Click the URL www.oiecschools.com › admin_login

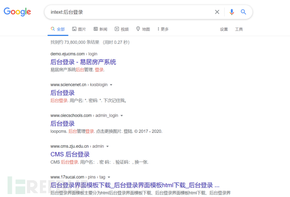coord(84,116)
